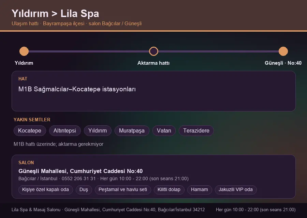307x218 pixels.
Task: Click the Jakuzili VIP oda tag
Action: 235,190
